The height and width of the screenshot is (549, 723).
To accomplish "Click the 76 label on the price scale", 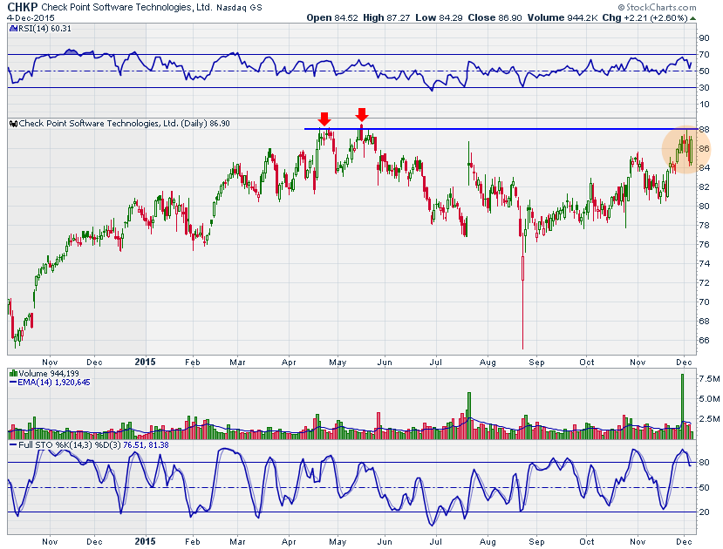I will [704, 245].
